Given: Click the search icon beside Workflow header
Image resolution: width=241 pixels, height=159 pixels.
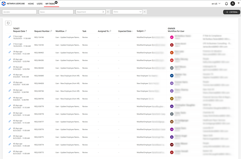Looking at the screenshot, I should coord(66,31).
